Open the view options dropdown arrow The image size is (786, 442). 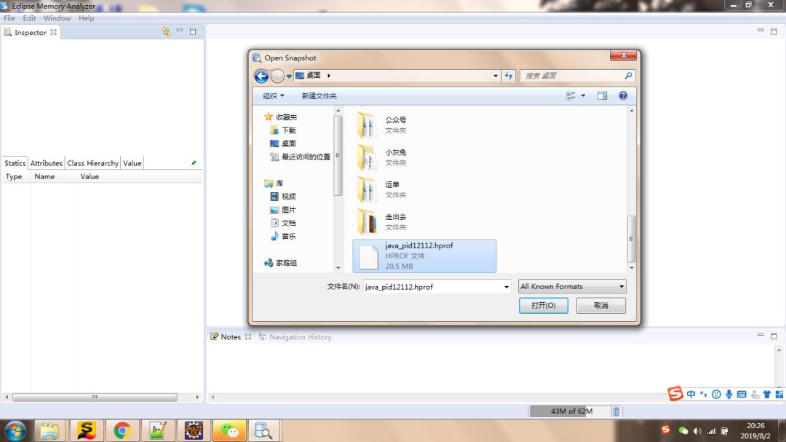coord(583,96)
